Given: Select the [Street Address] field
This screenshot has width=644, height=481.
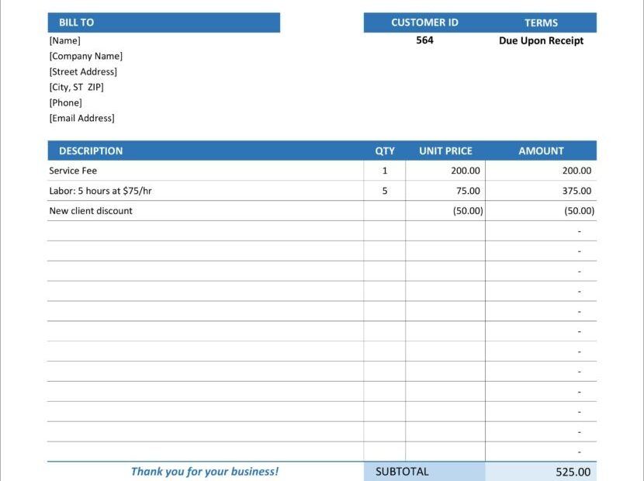Looking at the screenshot, I should click(x=83, y=71).
